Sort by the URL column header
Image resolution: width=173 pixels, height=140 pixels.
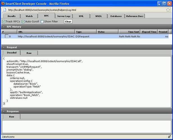46,32
